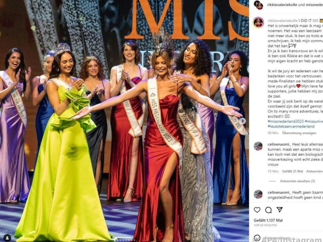This screenshot has width=323, height=242.
Task: Open the overlapping profile avatars in the header
Action: 258,5
